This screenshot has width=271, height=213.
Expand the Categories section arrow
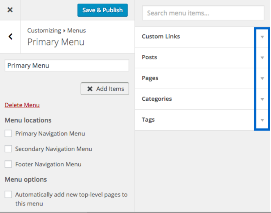coord(262,99)
